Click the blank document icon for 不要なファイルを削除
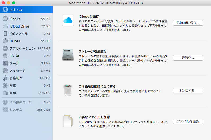Screen dimensions: 211x140 (x=68, y=121)
